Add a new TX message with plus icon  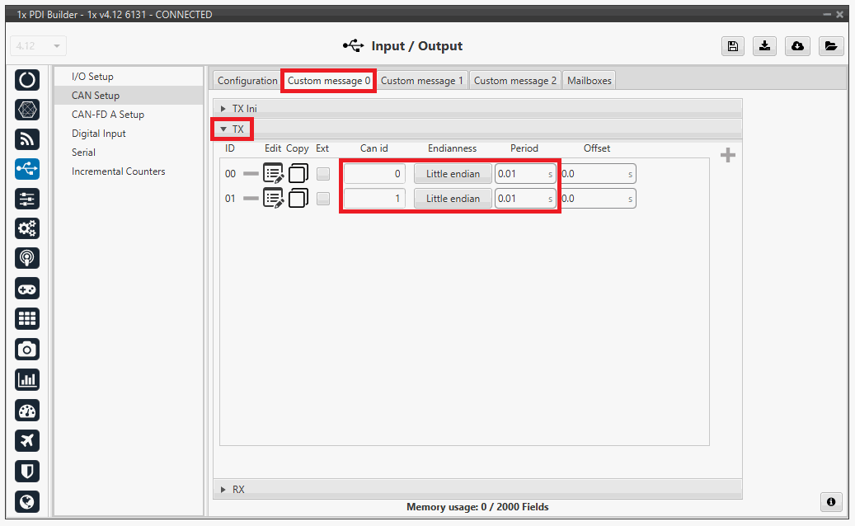[727, 156]
